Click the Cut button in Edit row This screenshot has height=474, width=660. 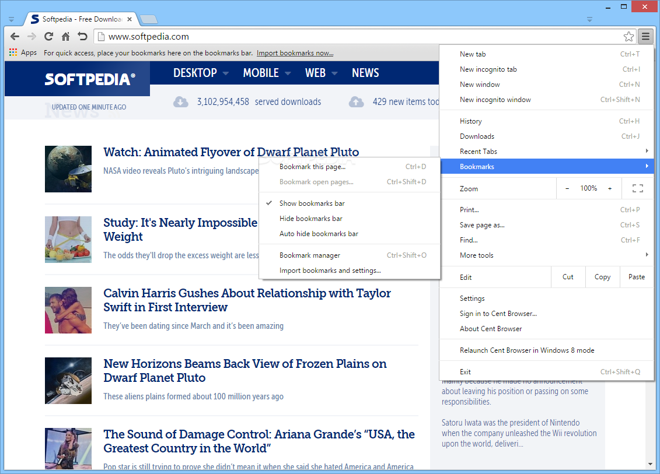pos(568,277)
